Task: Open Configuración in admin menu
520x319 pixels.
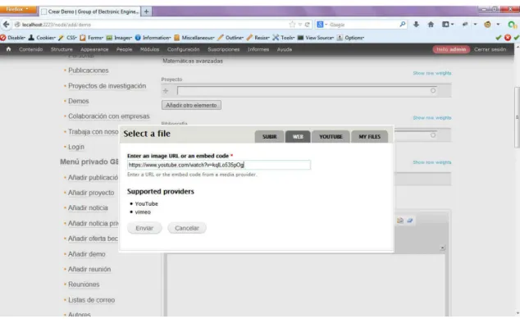Action: click(x=183, y=49)
